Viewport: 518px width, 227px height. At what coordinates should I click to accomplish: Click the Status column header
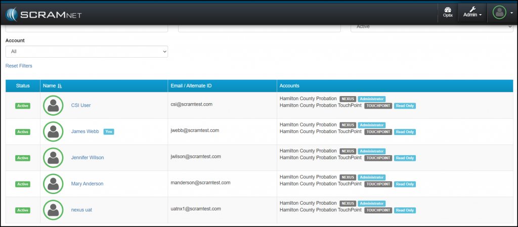point(23,86)
